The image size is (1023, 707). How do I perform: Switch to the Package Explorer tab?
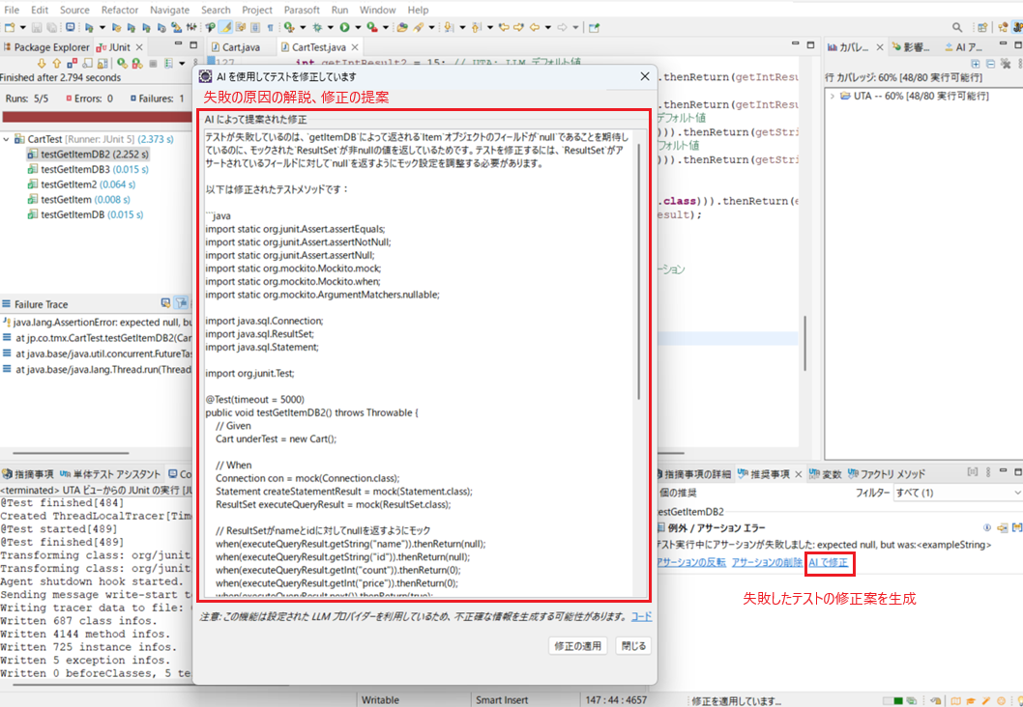(47, 47)
